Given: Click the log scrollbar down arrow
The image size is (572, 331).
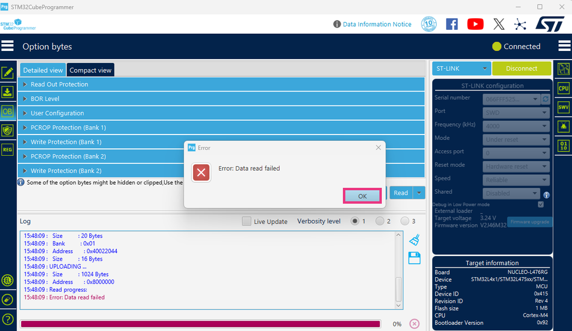Looking at the screenshot, I should coord(399,305).
